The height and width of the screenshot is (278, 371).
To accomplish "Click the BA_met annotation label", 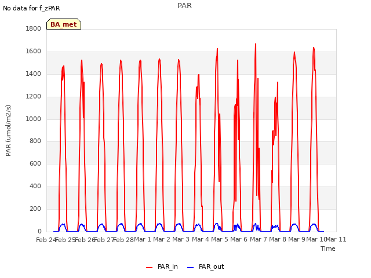I will (64, 24).
